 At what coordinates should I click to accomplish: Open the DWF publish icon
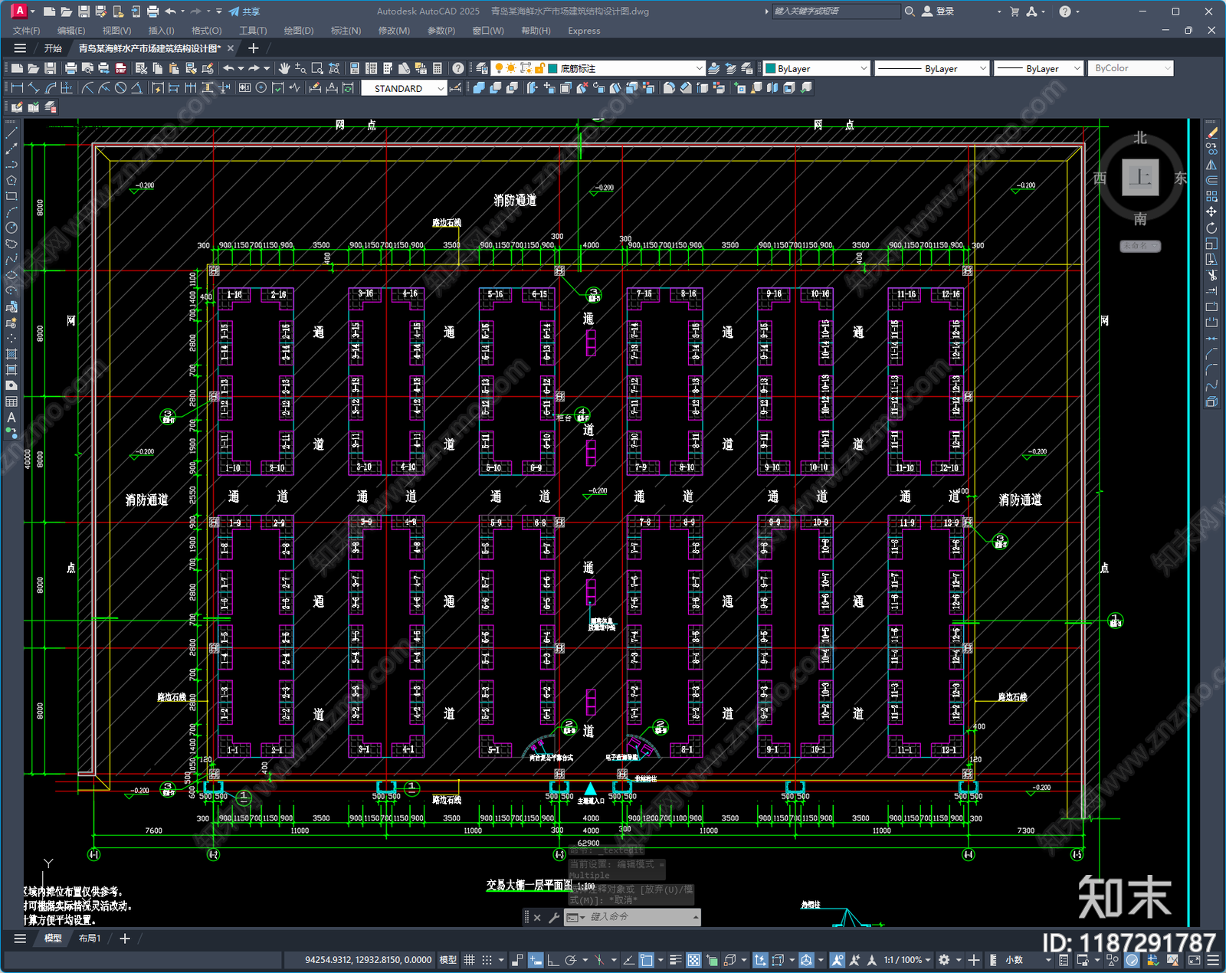tap(120, 68)
